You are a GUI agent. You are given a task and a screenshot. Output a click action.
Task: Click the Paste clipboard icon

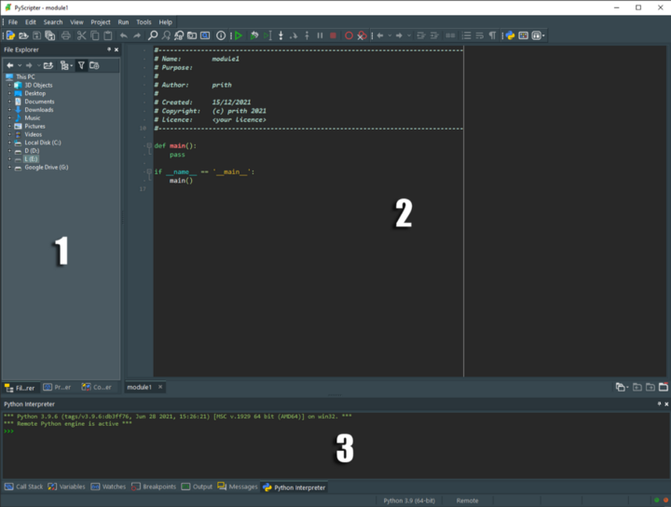pyautogui.click(x=108, y=36)
